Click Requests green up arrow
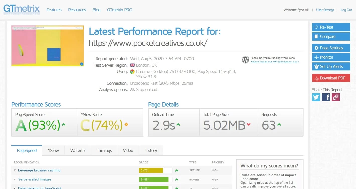The width and height of the screenshot is (356, 189). tap(279, 124)
